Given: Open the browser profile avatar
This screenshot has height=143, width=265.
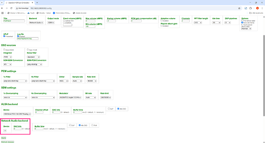Looking at the screenshot, I should (x=257, y=8).
